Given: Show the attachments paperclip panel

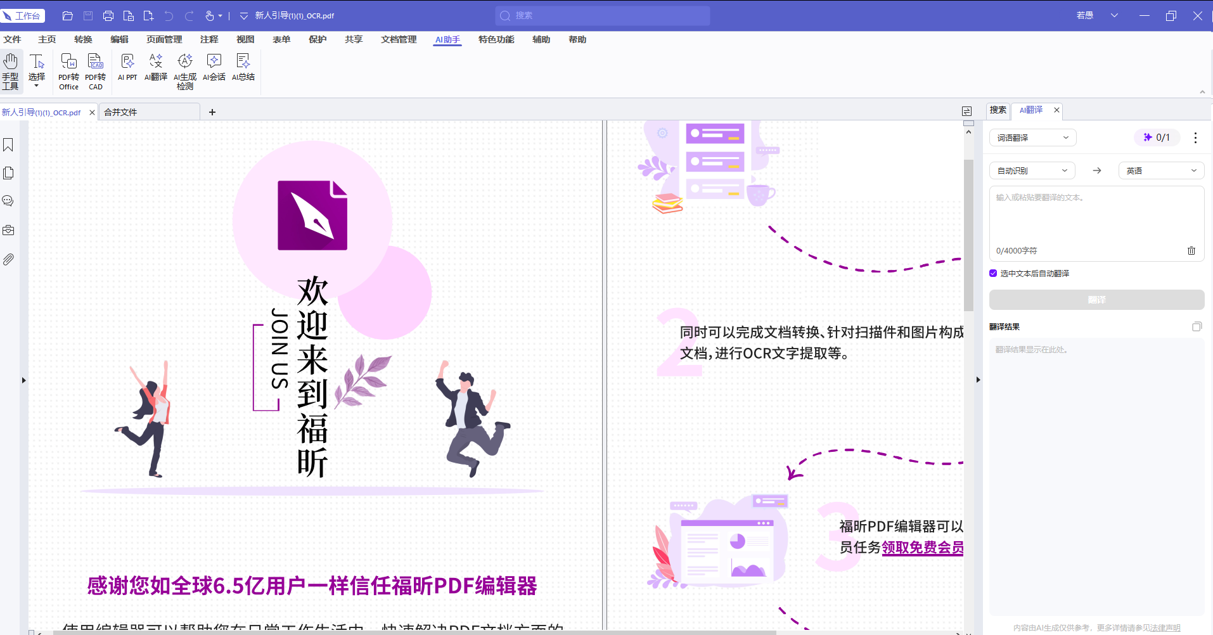Looking at the screenshot, I should 8,259.
